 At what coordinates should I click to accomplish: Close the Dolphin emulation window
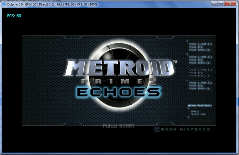230,3
